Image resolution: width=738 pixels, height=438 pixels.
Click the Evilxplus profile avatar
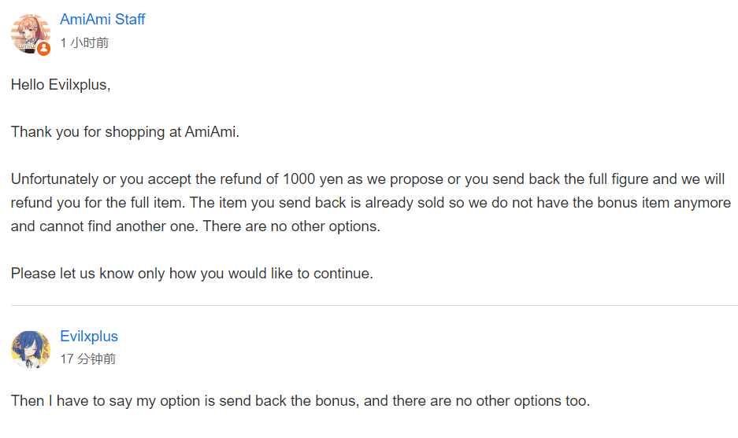point(31,349)
